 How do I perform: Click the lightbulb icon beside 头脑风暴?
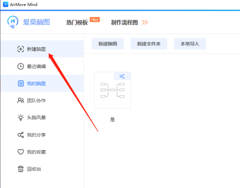[20, 118]
